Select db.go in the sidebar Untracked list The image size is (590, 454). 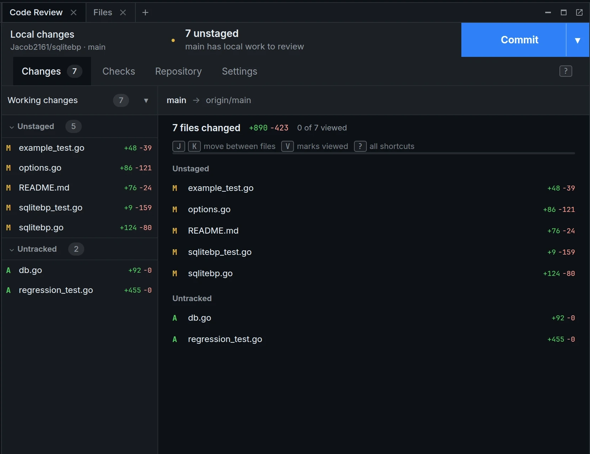pyautogui.click(x=80, y=270)
